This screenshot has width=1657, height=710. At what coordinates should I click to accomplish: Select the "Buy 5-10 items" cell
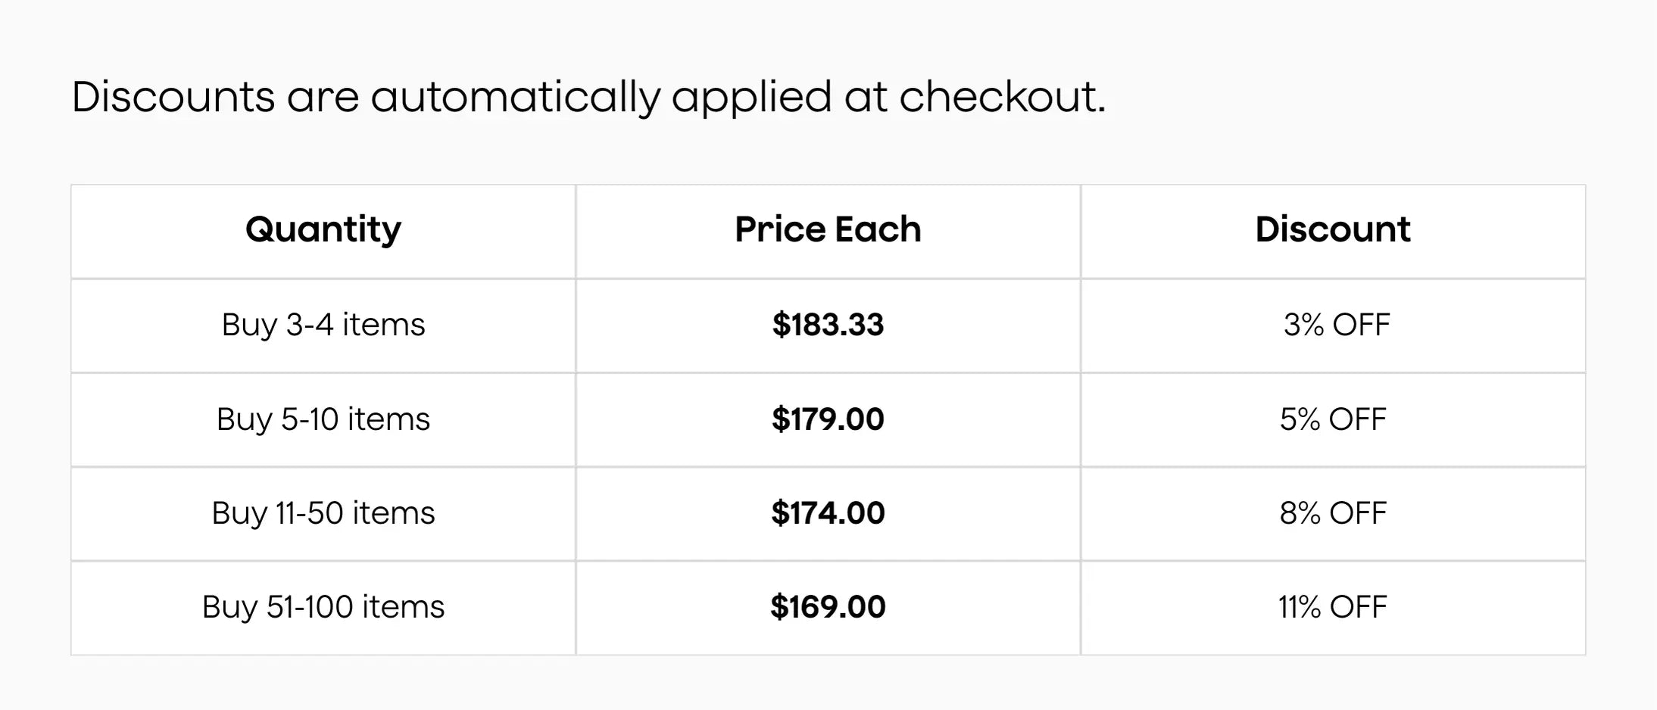323,419
